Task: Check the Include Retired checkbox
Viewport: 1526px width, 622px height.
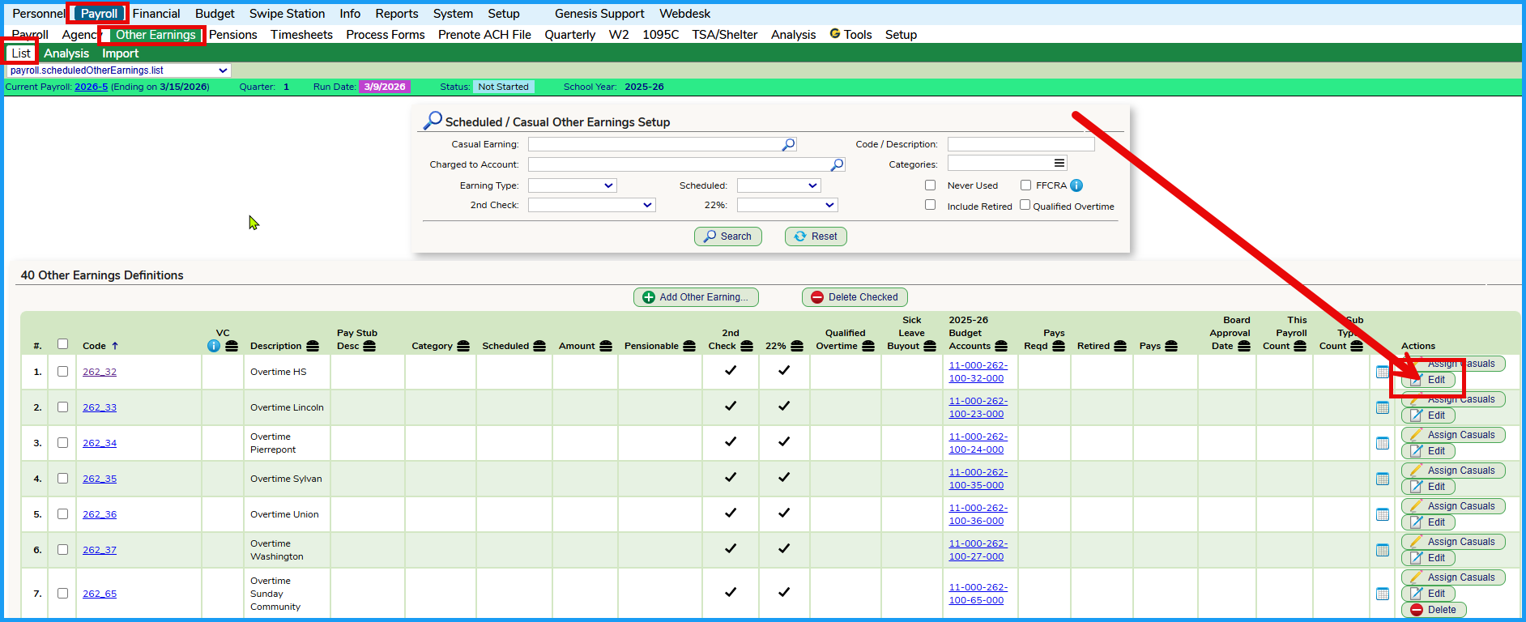Action: pyautogui.click(x=930, y=205)
